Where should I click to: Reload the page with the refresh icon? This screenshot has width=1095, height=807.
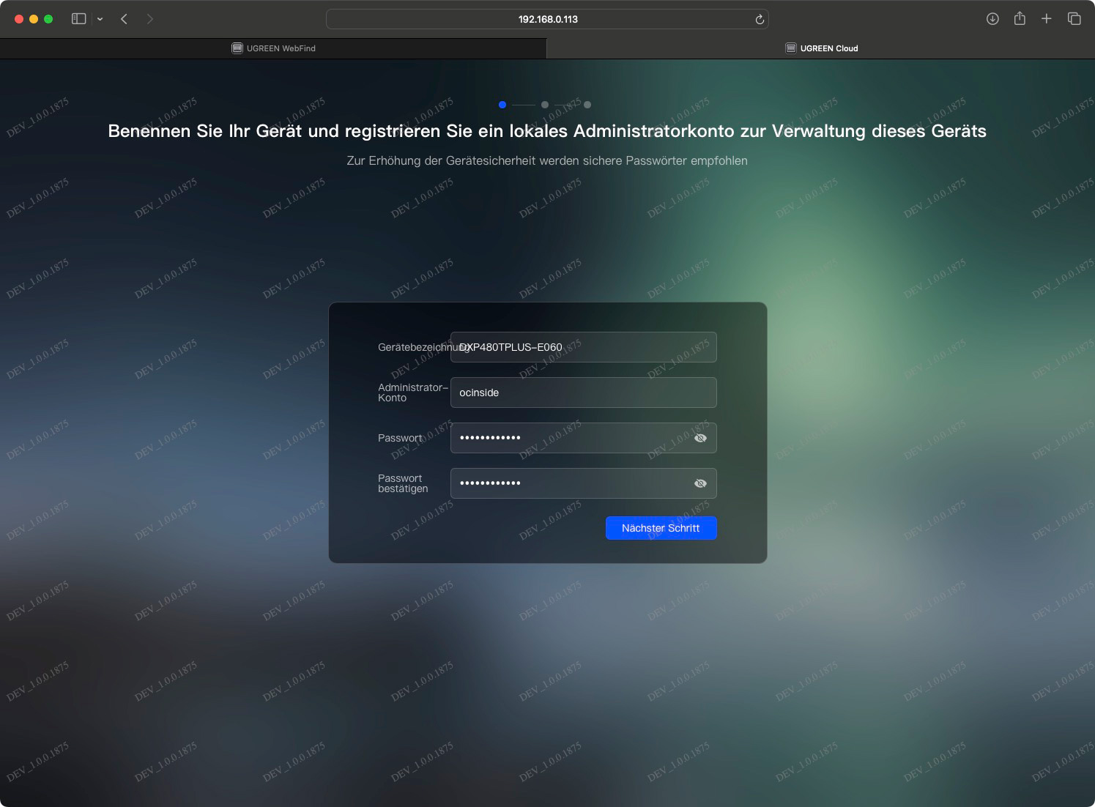click(x=760, y=20)
